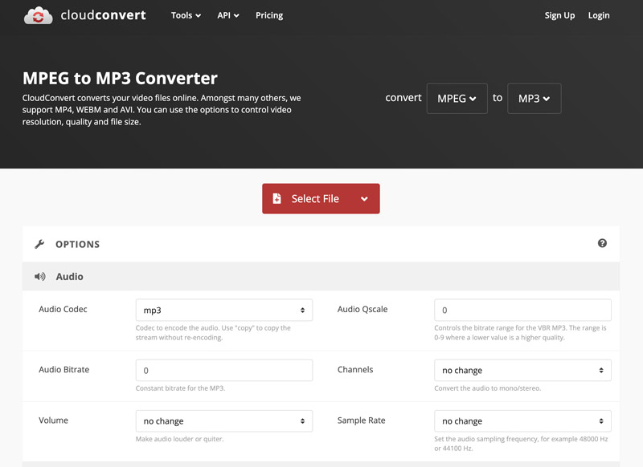
Task: Click the CloudConvert cloud logo icon
Action: (38, 14)
